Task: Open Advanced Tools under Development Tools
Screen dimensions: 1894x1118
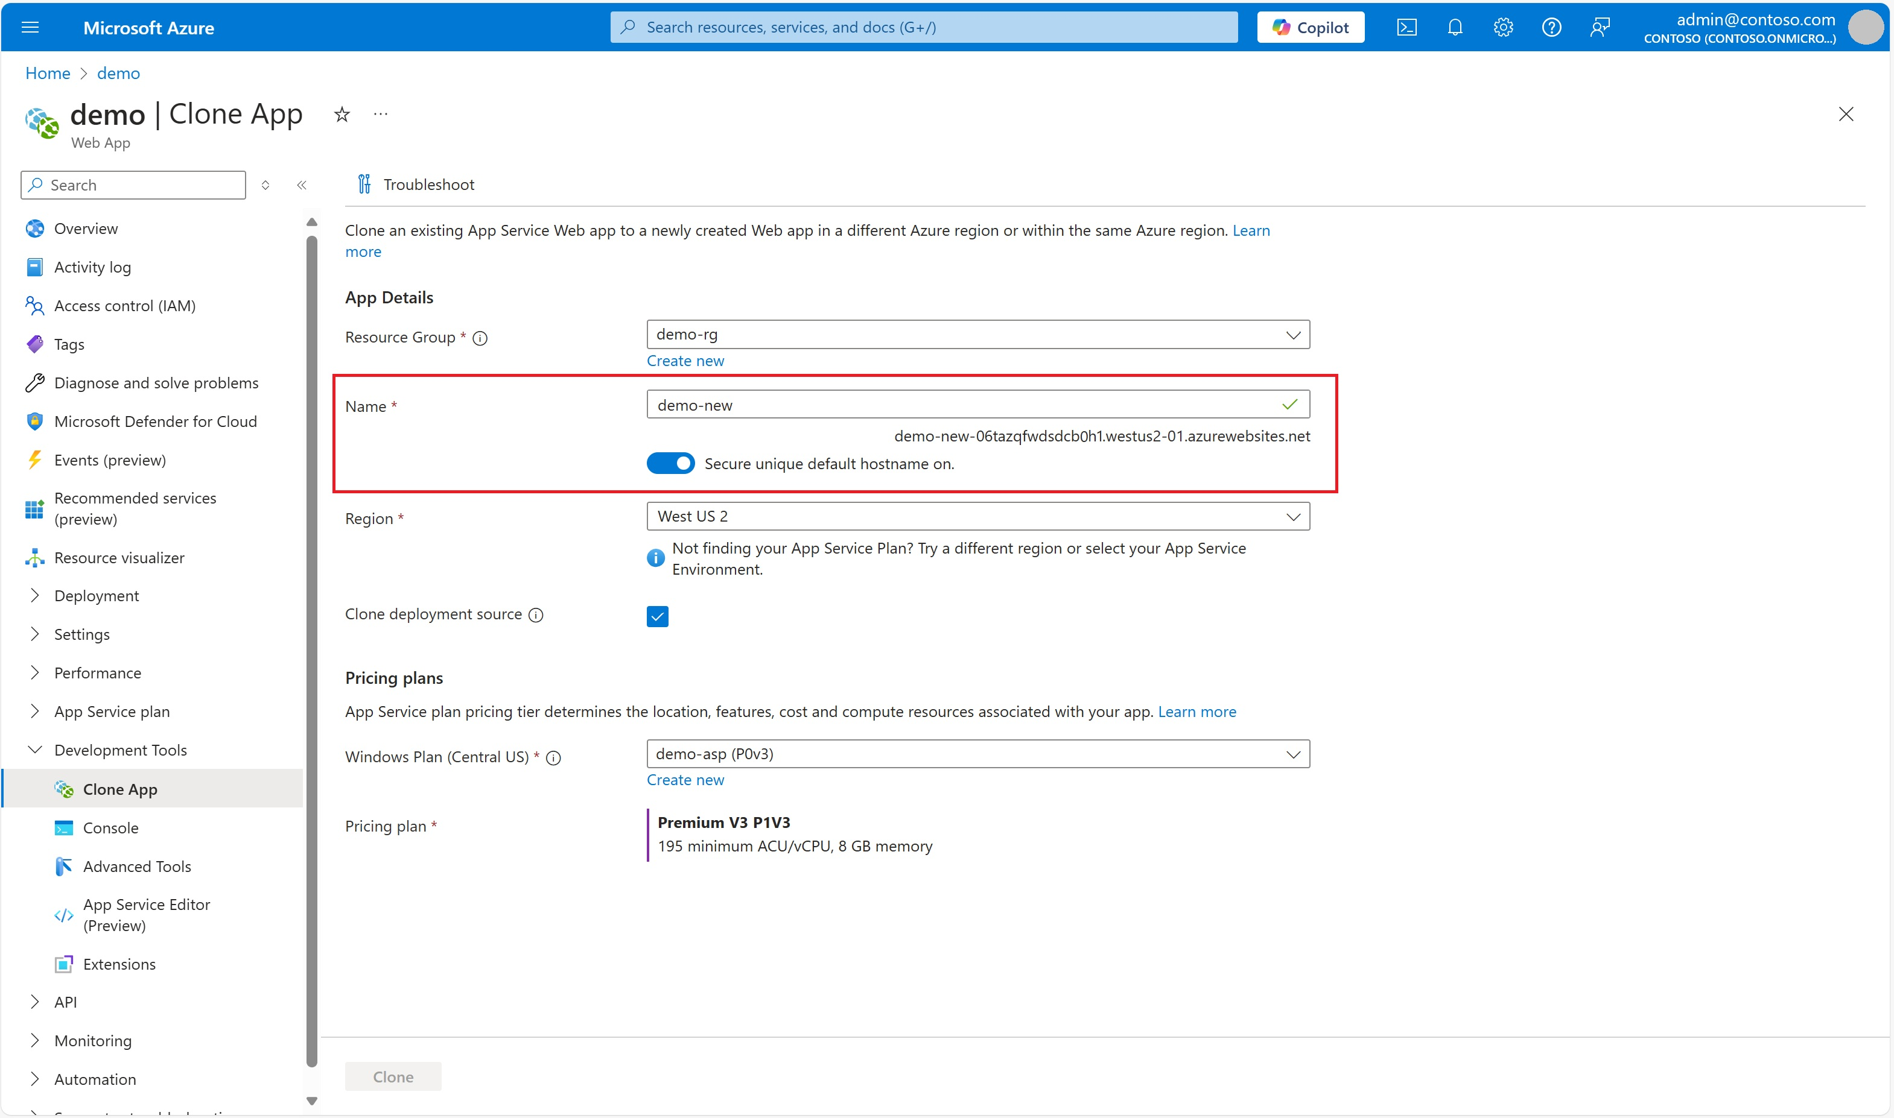Action: click(x=137, y=867)
